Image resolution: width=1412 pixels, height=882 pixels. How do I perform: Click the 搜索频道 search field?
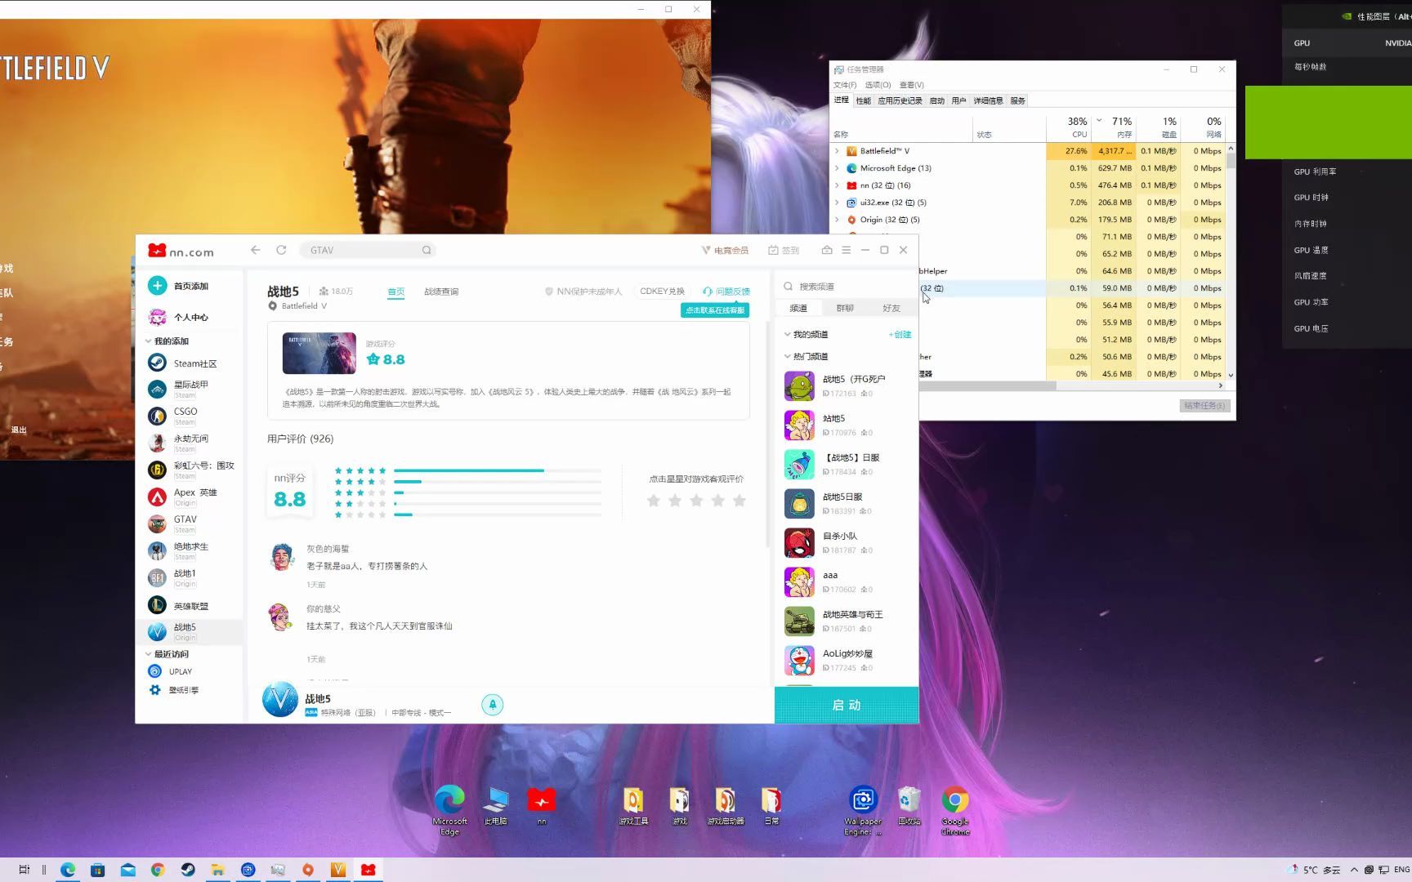[x=847, y=287]
